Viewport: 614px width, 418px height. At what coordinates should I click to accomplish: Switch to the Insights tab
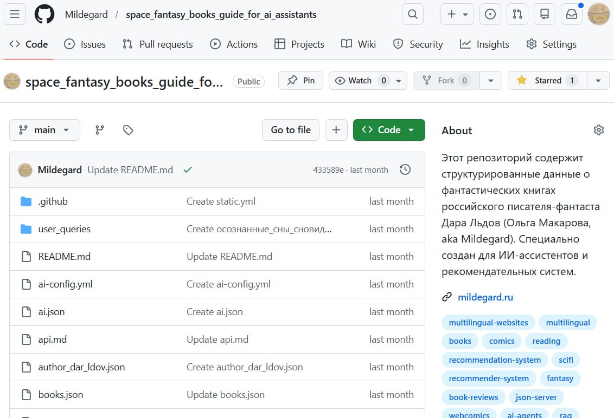coord(484,44)
